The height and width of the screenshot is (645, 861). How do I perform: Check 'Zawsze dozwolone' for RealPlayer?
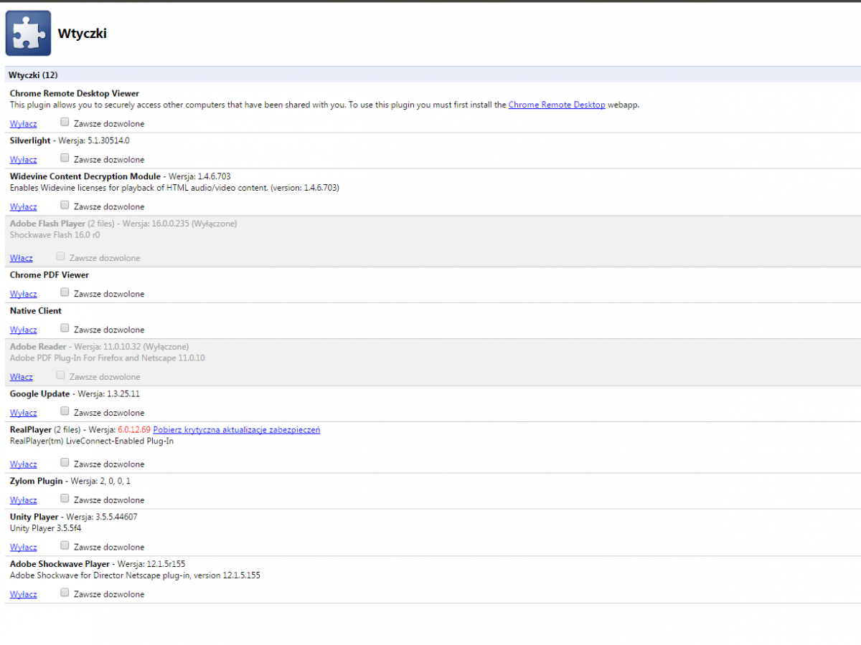pos(65,463)
